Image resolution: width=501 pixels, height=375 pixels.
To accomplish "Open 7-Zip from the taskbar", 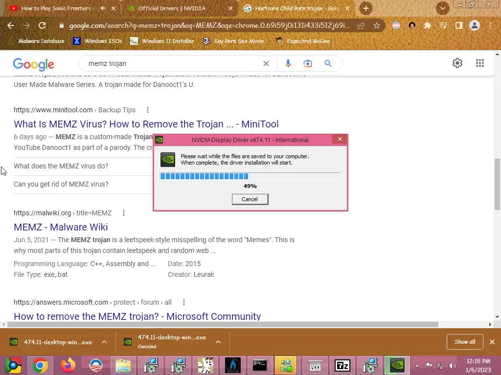I will pos(342,365).
